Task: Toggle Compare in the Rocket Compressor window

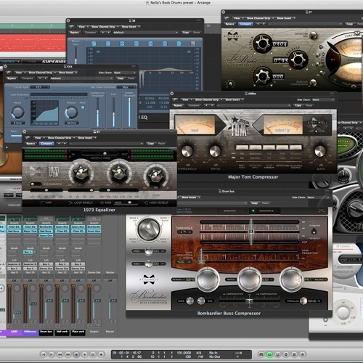Action: 245,24
